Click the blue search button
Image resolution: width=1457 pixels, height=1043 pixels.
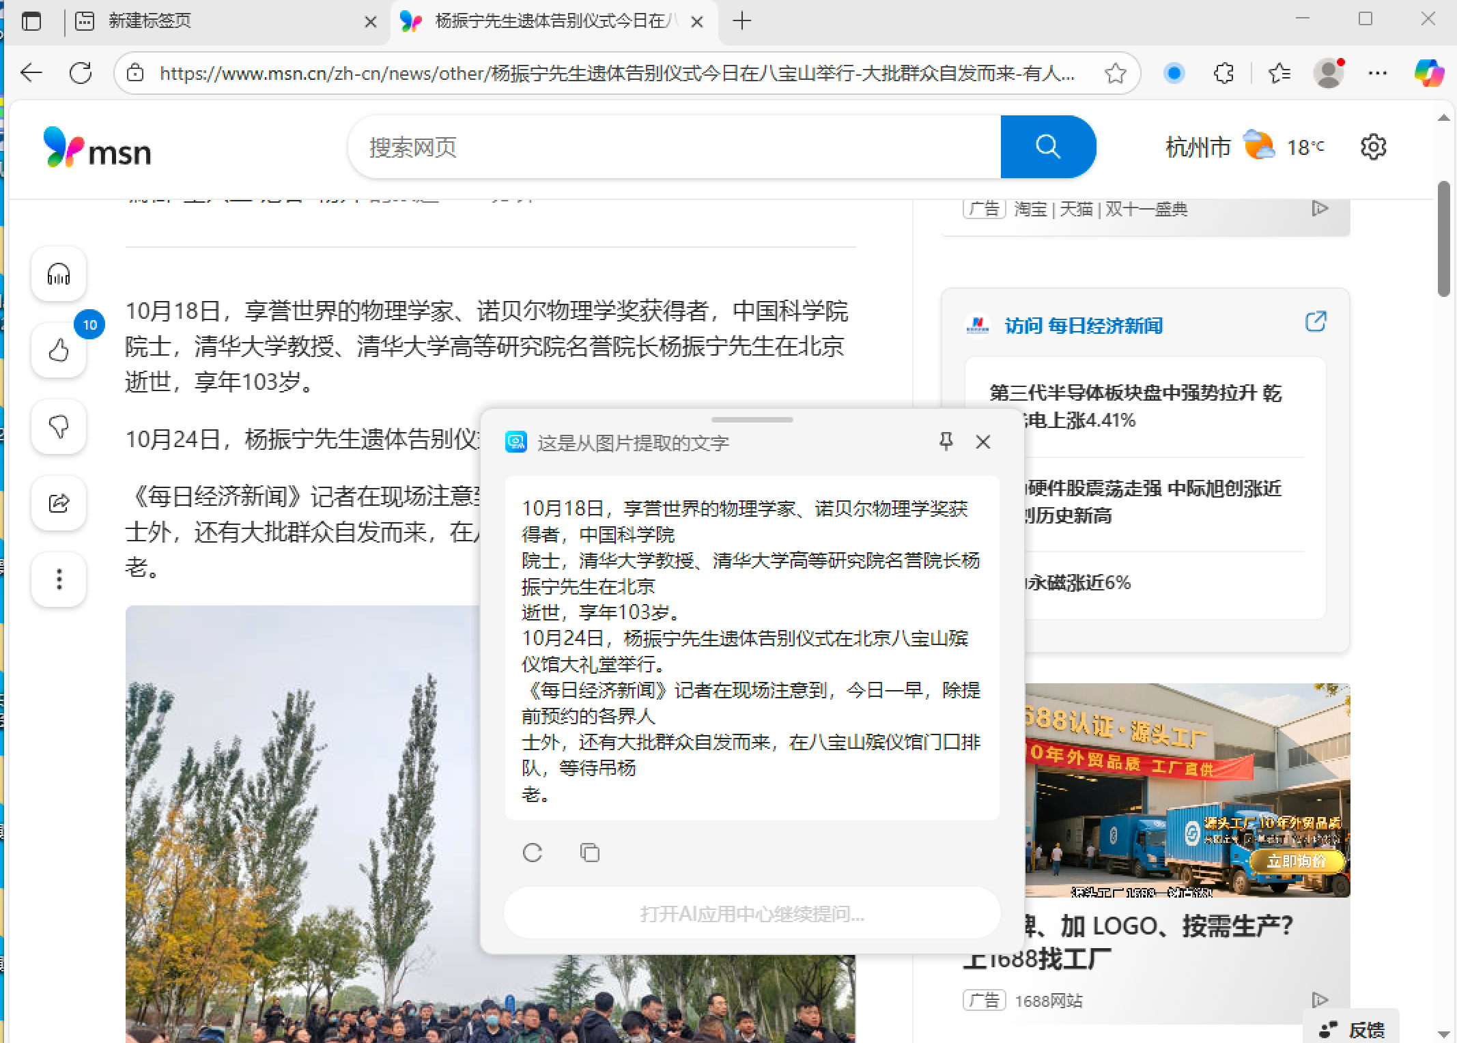pyautogui.click(x=1047, y=147)
